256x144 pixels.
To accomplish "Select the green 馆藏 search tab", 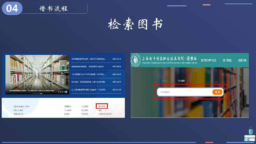I will tap(165, 81).
